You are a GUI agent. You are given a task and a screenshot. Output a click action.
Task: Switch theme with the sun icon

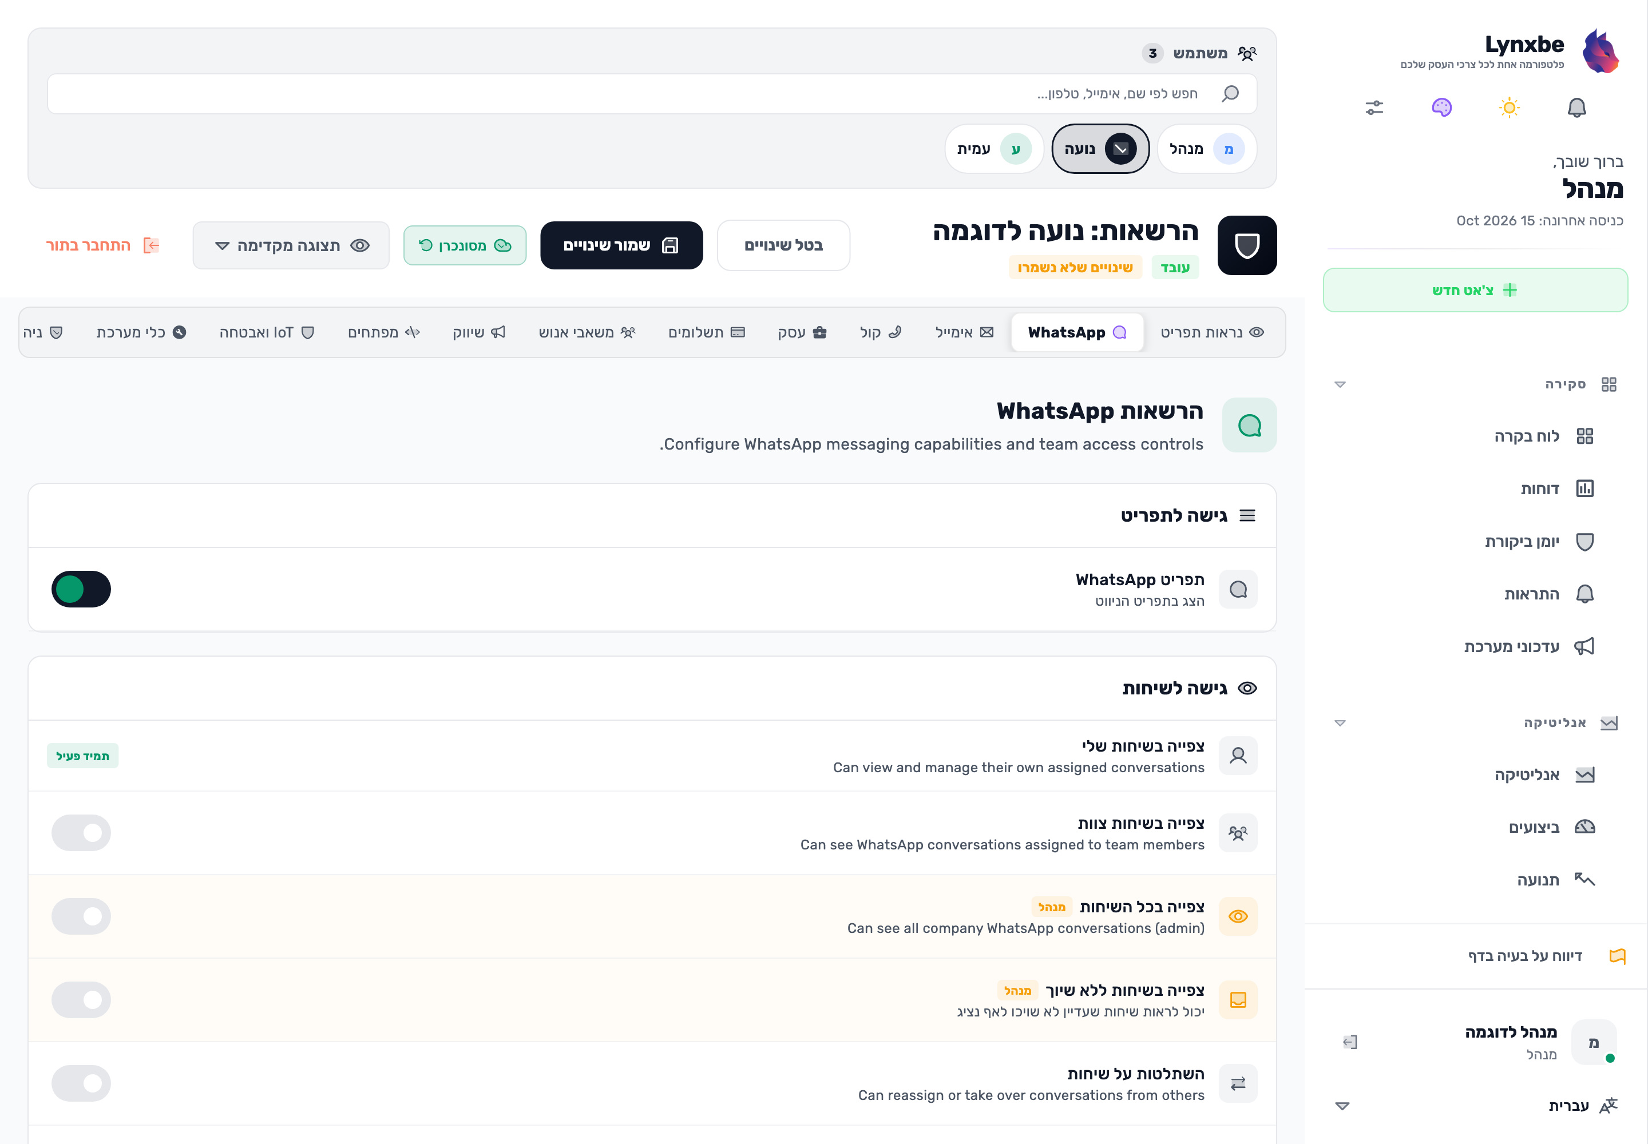(x=1509, y=108)
